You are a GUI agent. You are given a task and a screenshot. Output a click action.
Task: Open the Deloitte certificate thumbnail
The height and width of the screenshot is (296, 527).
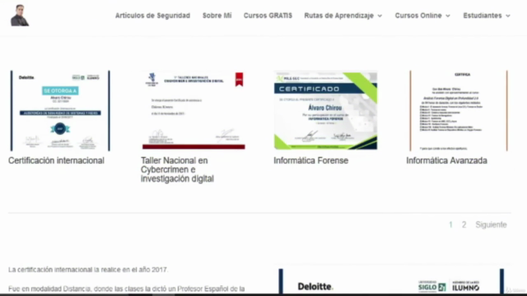click(60, 111)
